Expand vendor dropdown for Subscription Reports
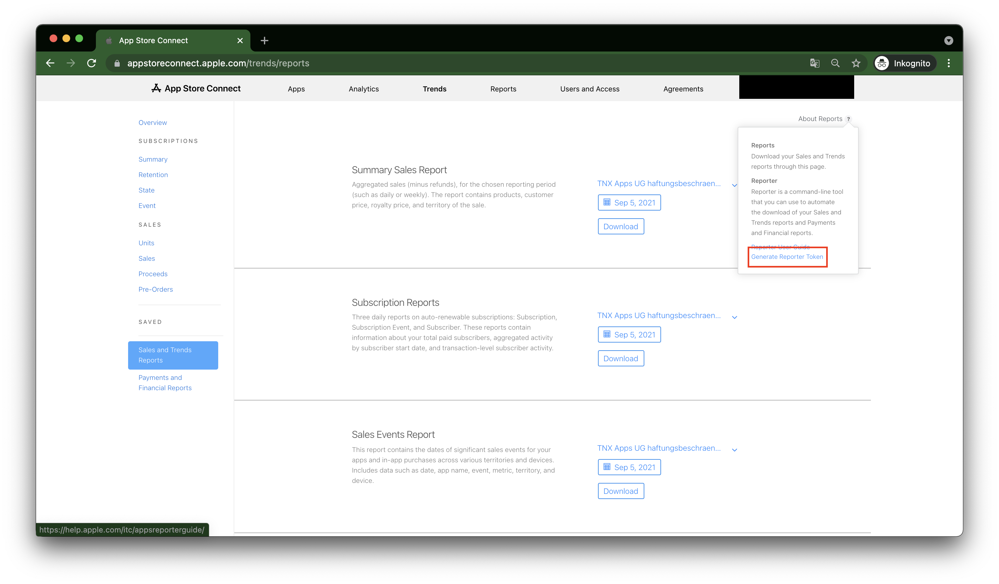Viewport: 999px width, 584px height. click(x=734, y=317)
